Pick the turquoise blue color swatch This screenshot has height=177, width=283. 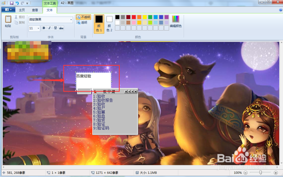(x=156, y=17)
